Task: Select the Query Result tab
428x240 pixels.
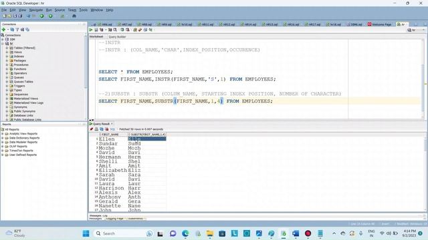Action: (x=101, y=124)
